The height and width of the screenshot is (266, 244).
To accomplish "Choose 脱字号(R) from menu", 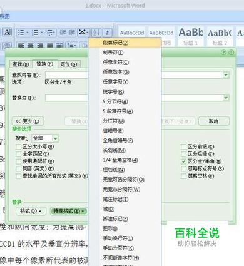I will [125, 91].
